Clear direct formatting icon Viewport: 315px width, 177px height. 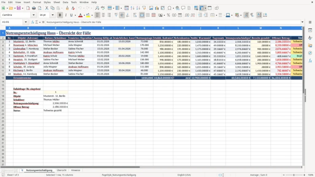[73, 8]
